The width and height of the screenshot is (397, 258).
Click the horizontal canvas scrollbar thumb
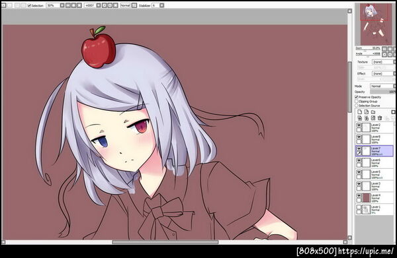165,242
